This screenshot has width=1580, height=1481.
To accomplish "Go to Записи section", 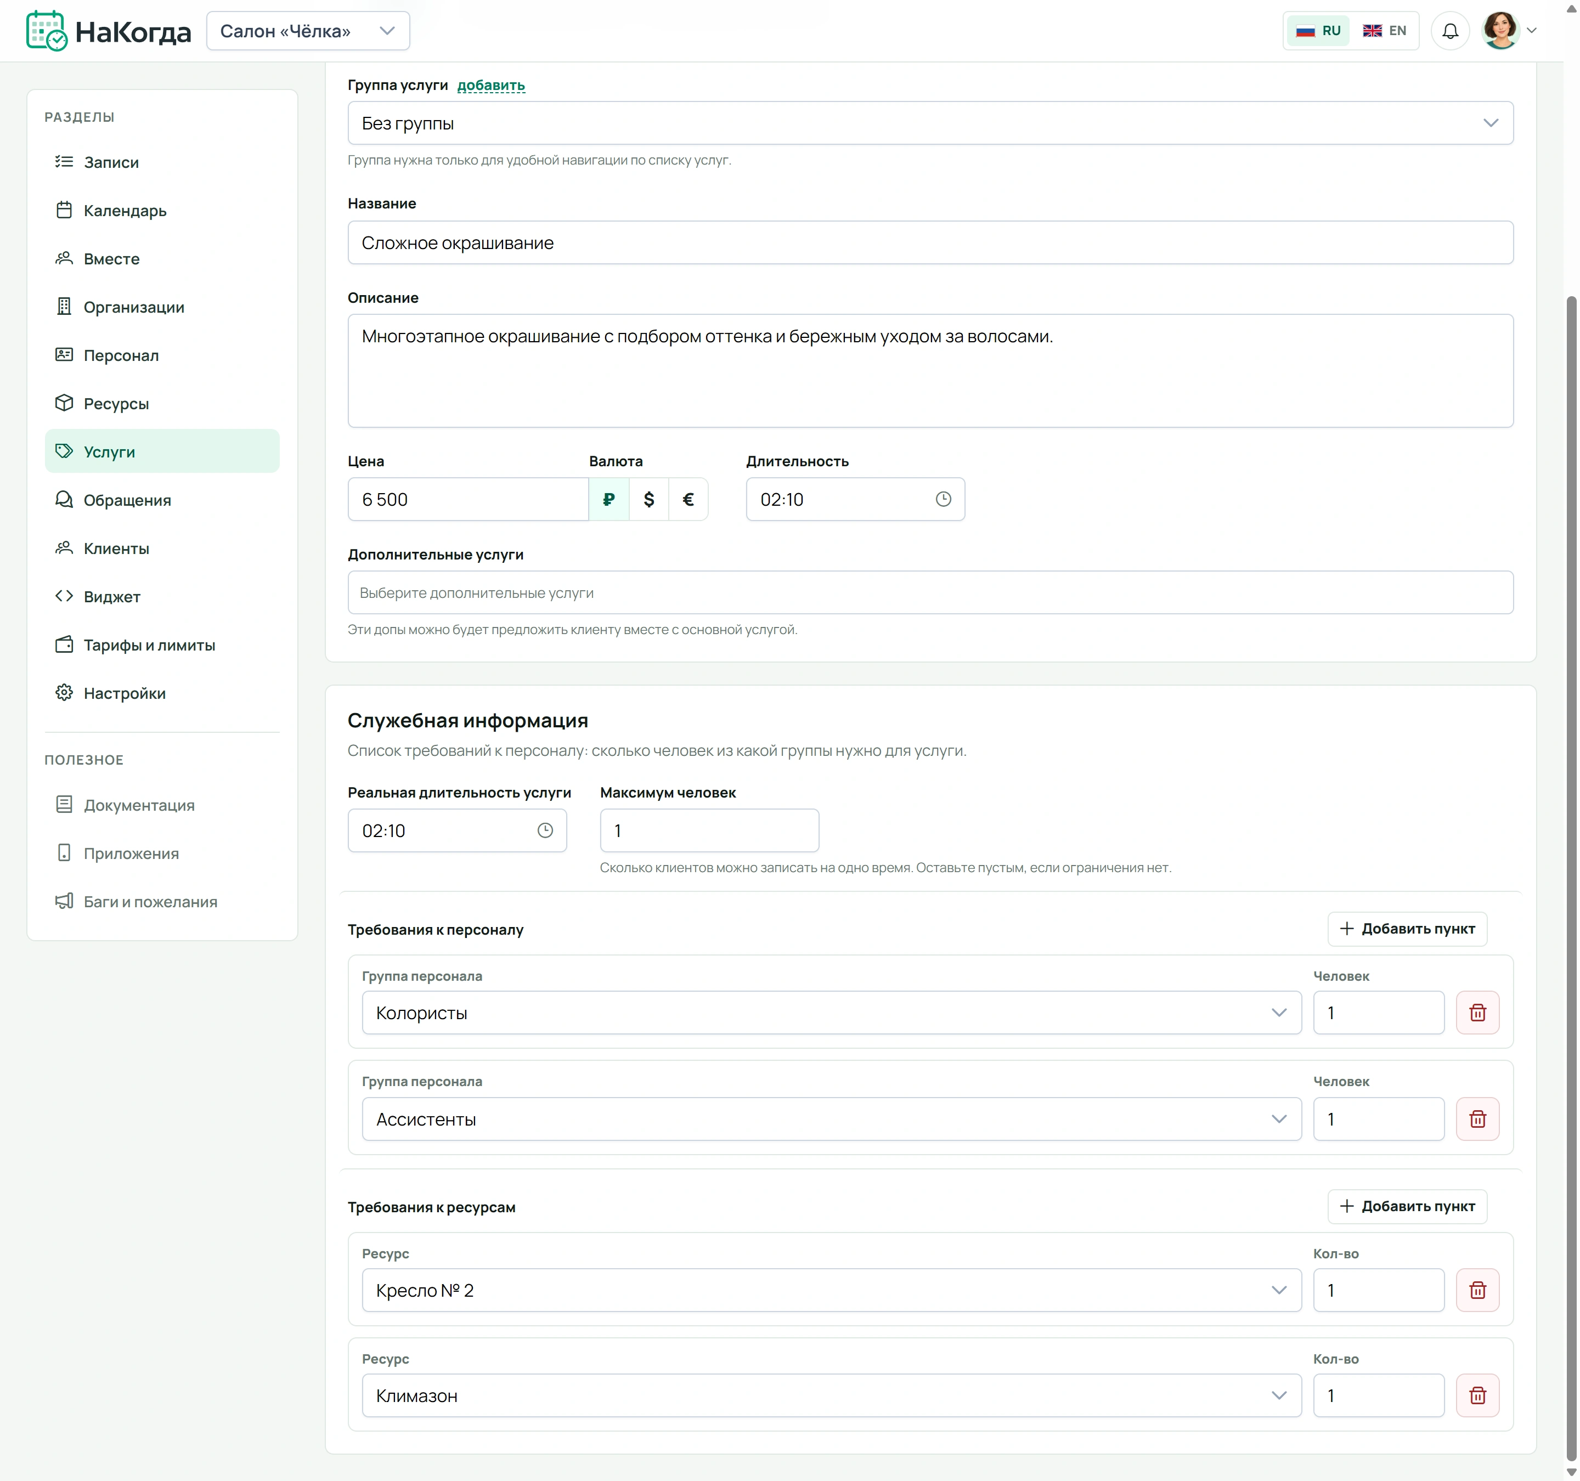I will point(162,162).
